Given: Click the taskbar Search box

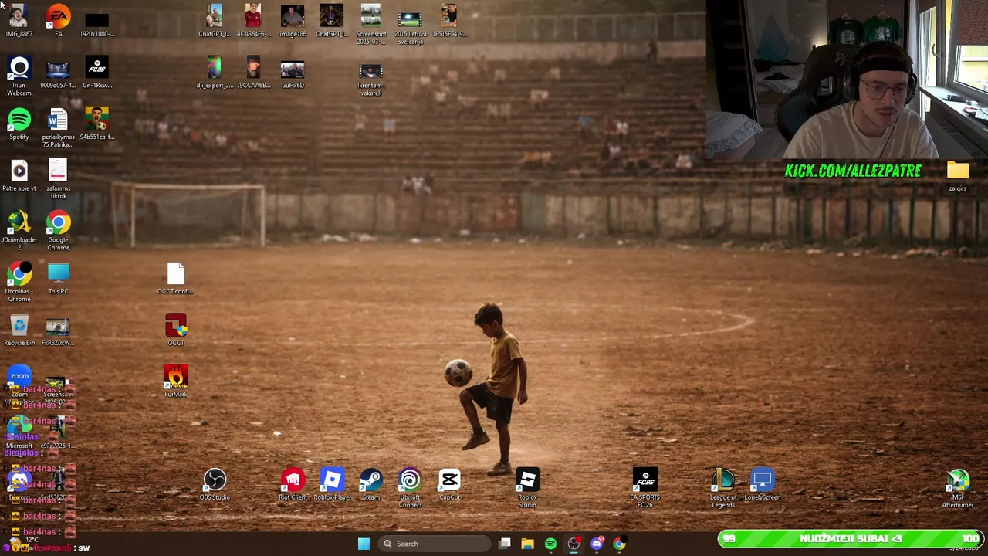Looking at the screenshot, I should pyautogui.click(x=435, y=544).
